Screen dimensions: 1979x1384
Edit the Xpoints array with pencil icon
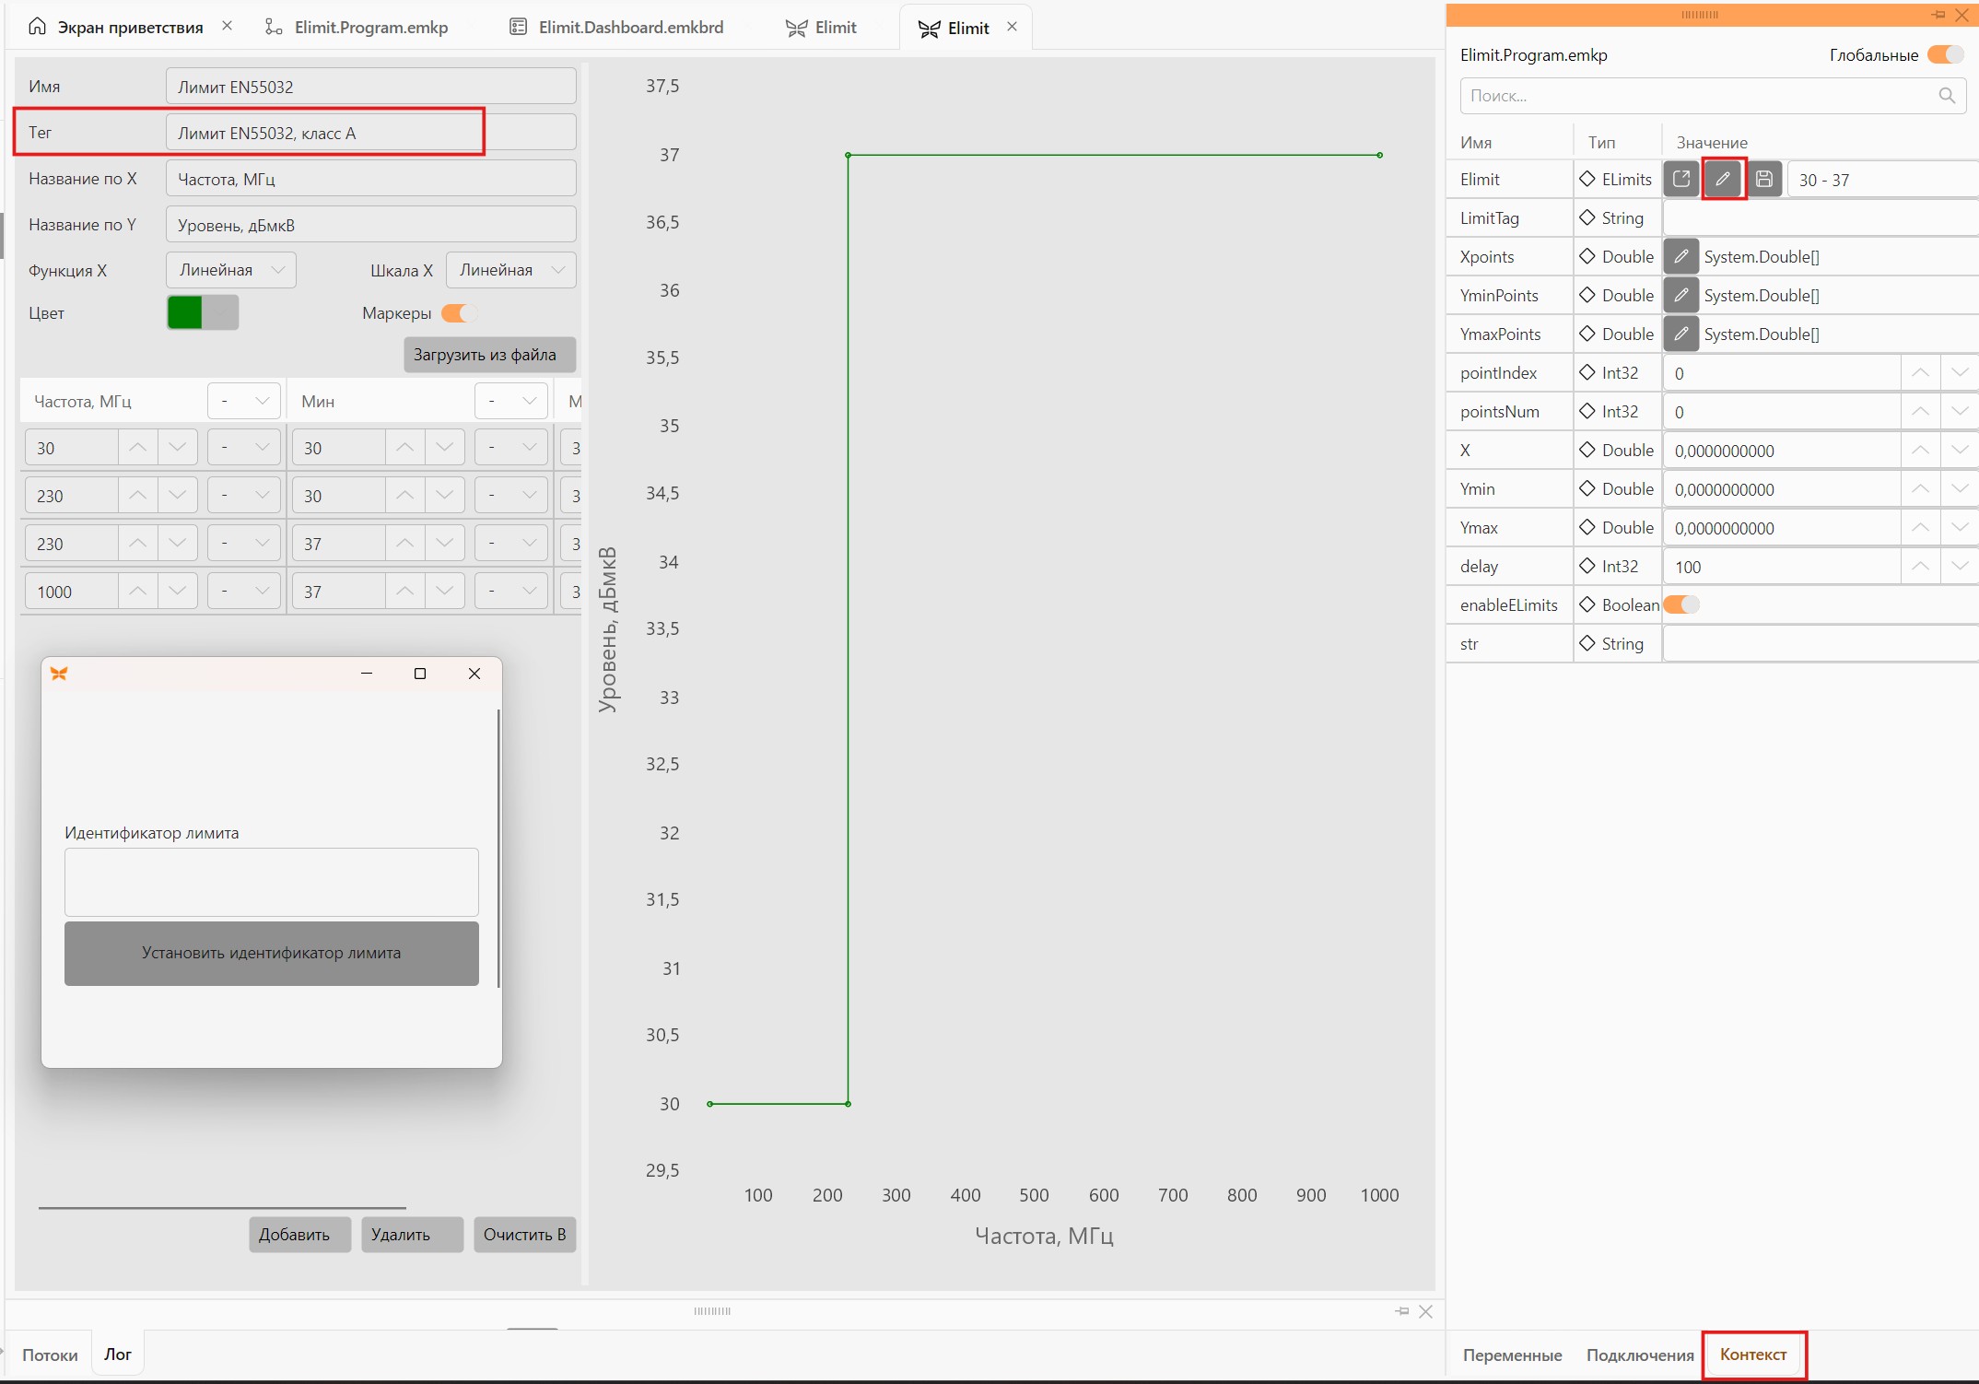(x=1680, y=256)
